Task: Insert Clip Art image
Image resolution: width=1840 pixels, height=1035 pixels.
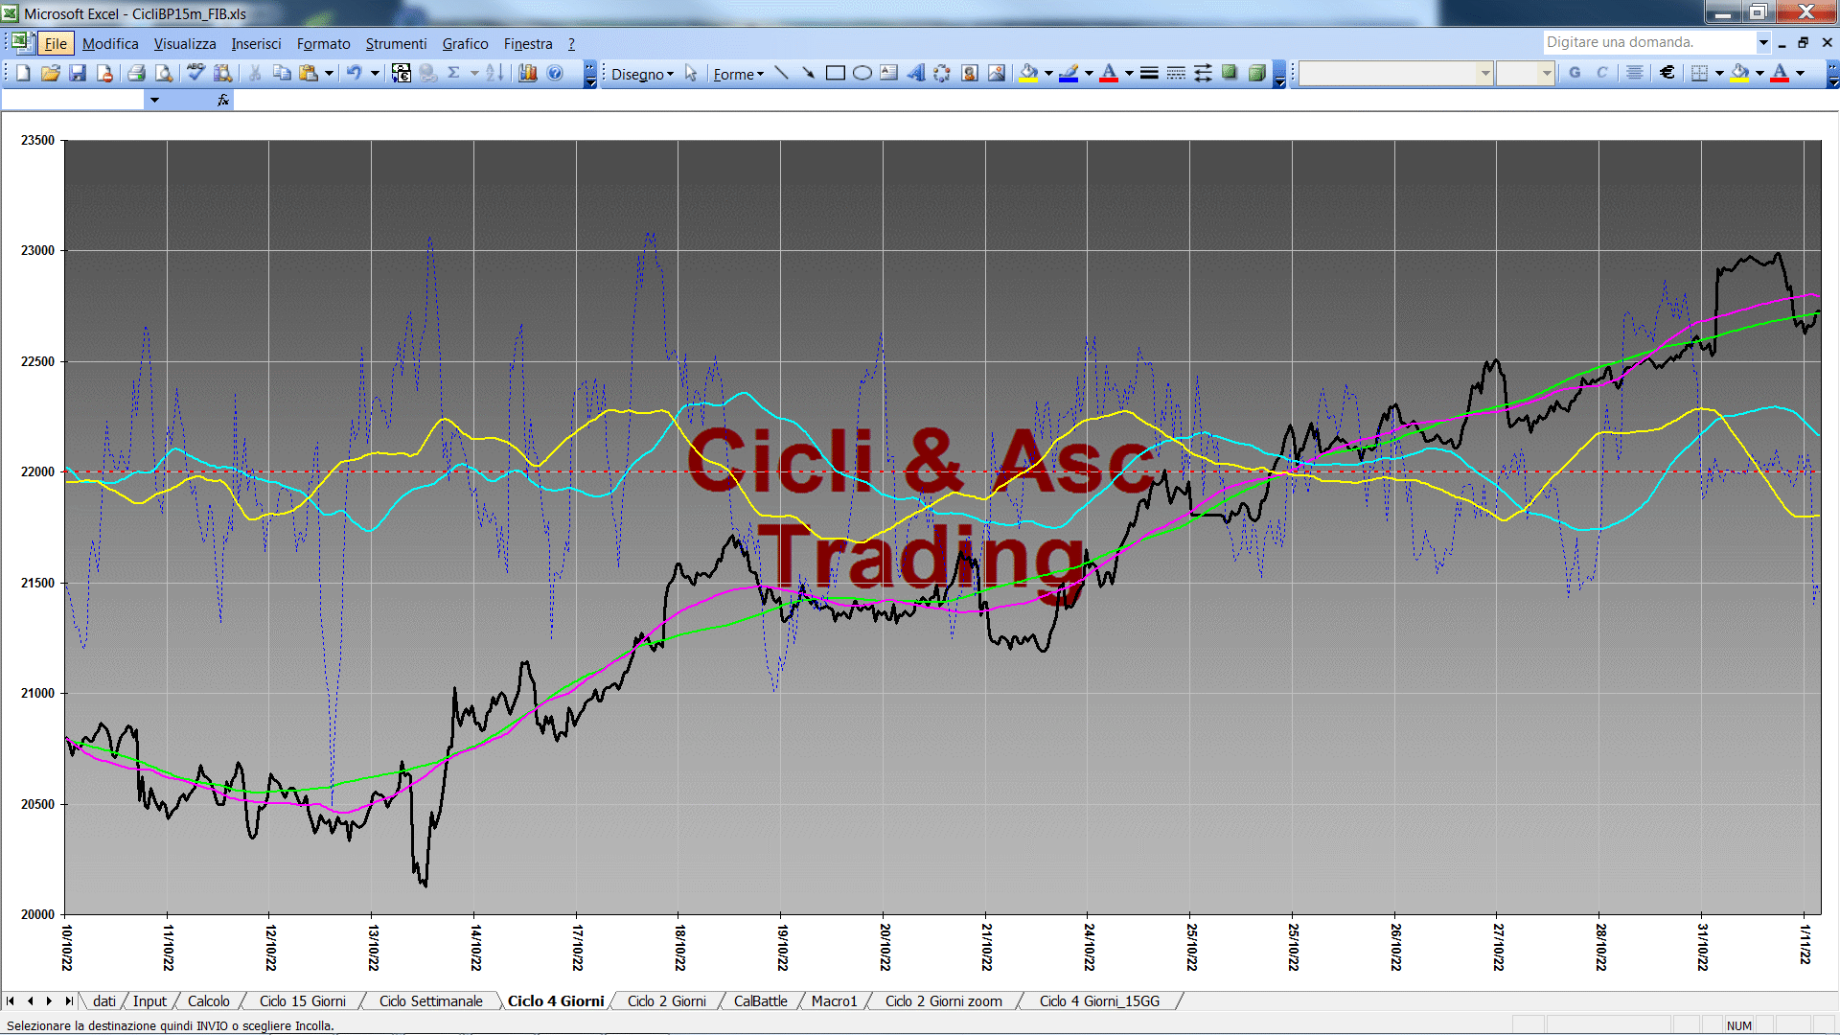Action: (970, 73)
